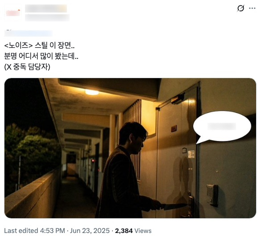261x237 pixels.
Task: View edit history via 'Last edited'
Action: pyautogui.click(x=21, y=231)
